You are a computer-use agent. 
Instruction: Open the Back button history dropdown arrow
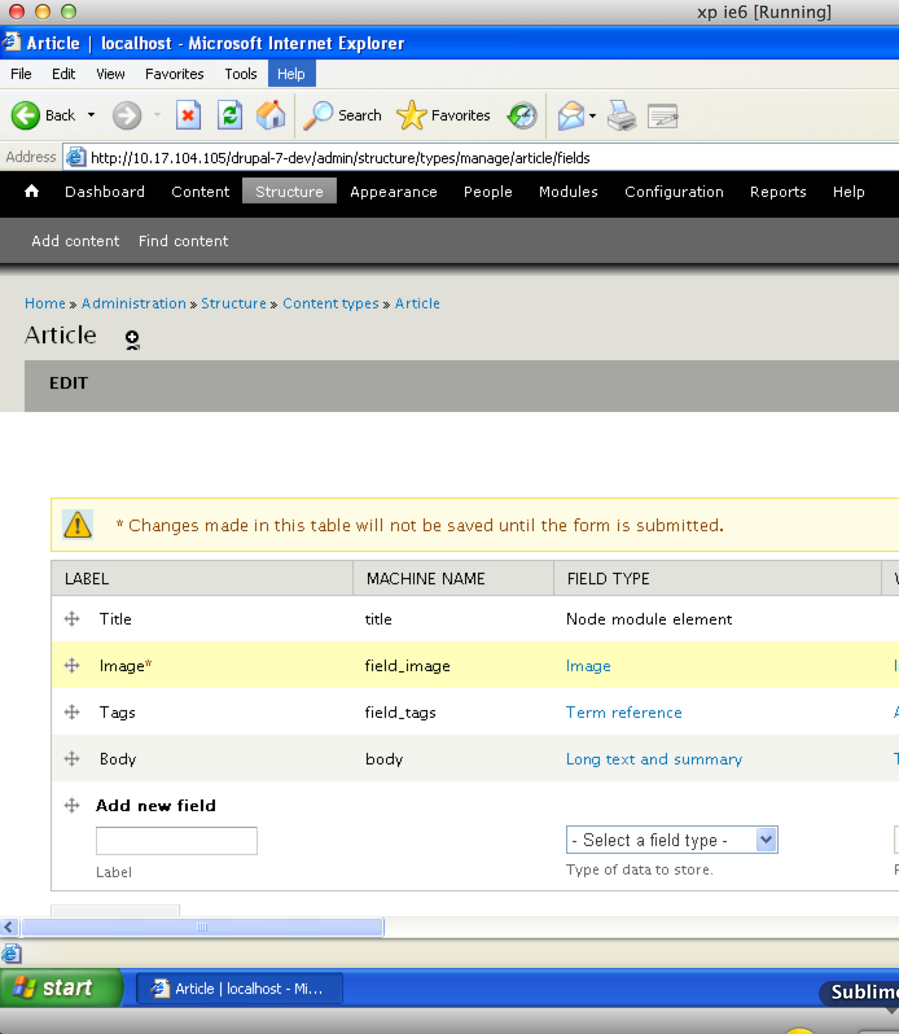point(91,115)
